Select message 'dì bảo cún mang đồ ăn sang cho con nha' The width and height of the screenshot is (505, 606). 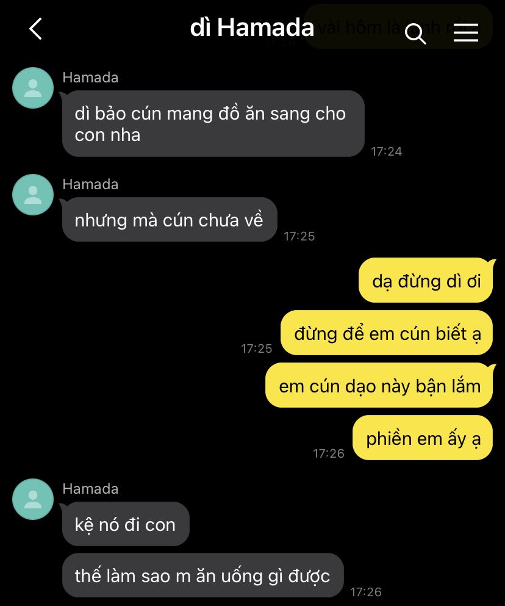(213, 124)
